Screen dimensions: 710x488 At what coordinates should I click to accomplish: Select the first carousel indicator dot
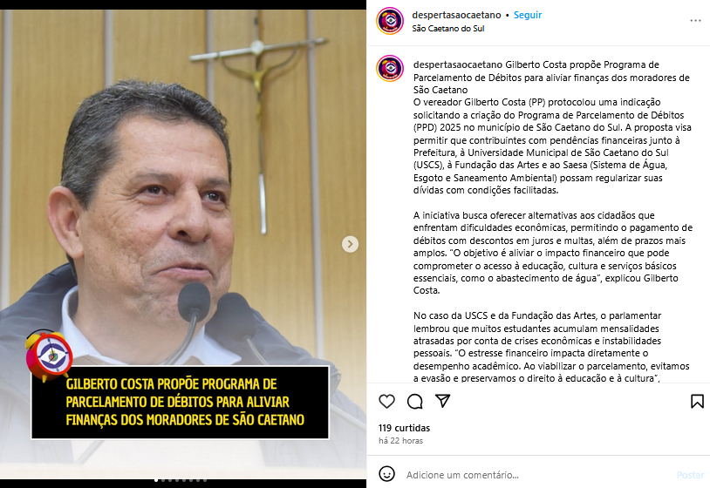[x=156, y=480]
